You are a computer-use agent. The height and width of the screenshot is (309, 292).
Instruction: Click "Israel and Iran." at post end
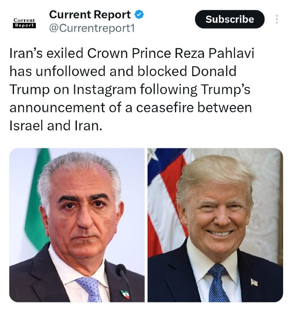coord(56,126)
